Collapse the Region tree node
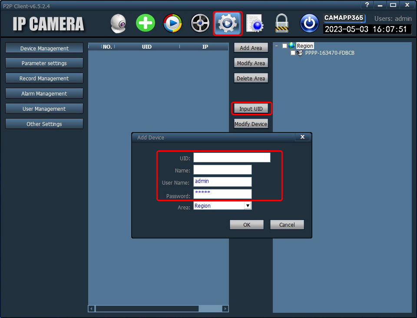This screenshot has height=318, width=417. [x=277, y=46]
